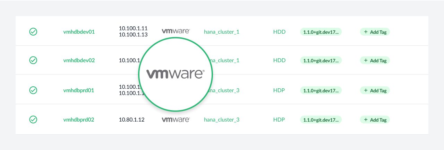Click Add Tag for vmhdbdev02
The height and width of the screenshot is (150, 444).
375,60
